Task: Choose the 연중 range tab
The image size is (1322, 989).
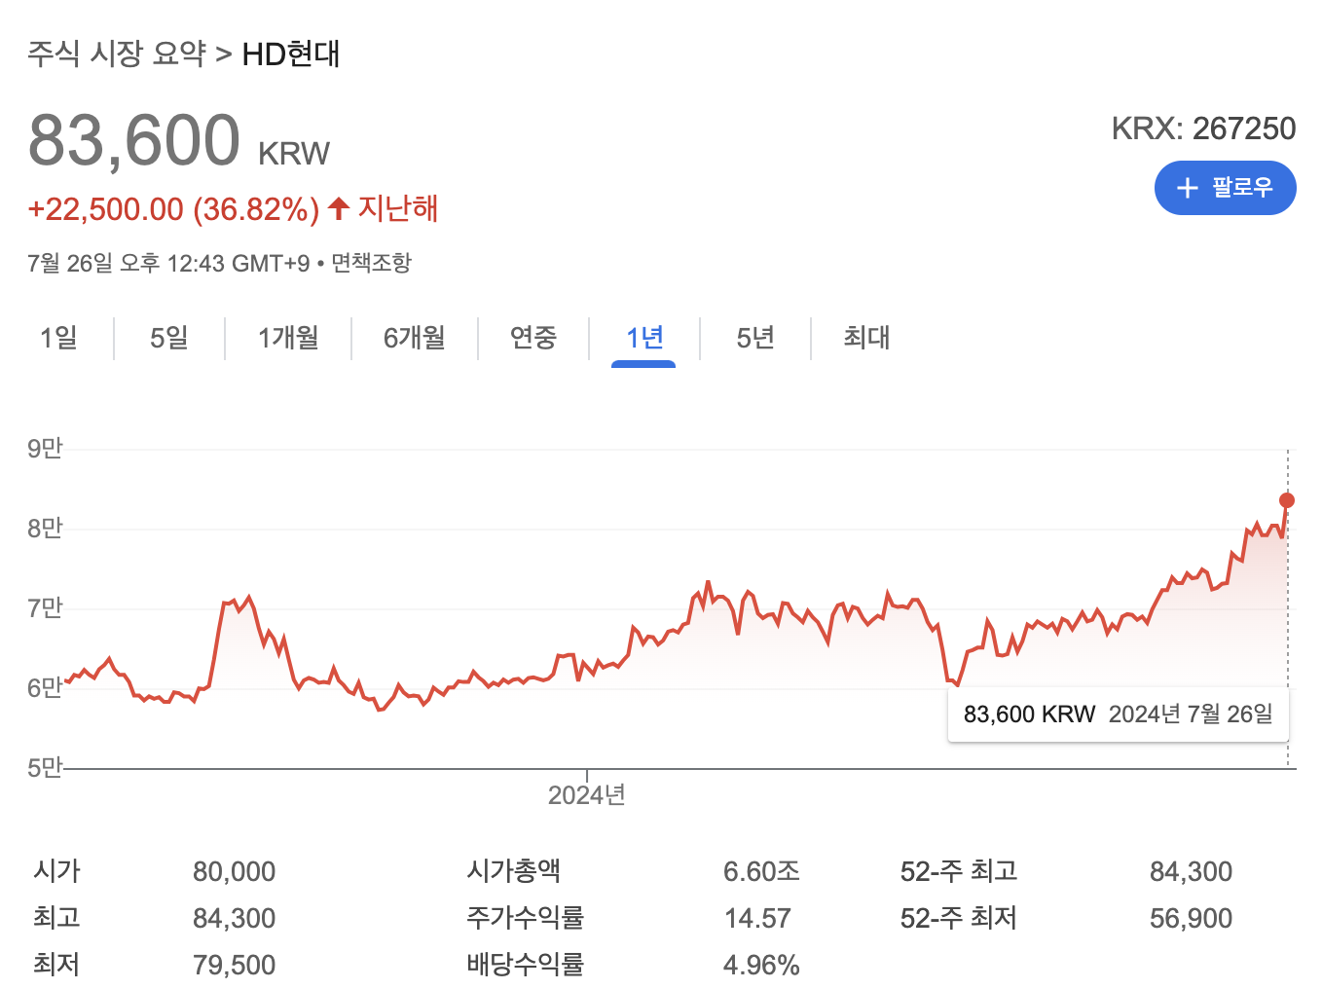Action: [x=533, y=338]
